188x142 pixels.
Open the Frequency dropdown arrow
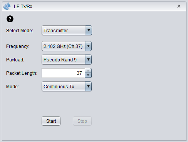88,46
